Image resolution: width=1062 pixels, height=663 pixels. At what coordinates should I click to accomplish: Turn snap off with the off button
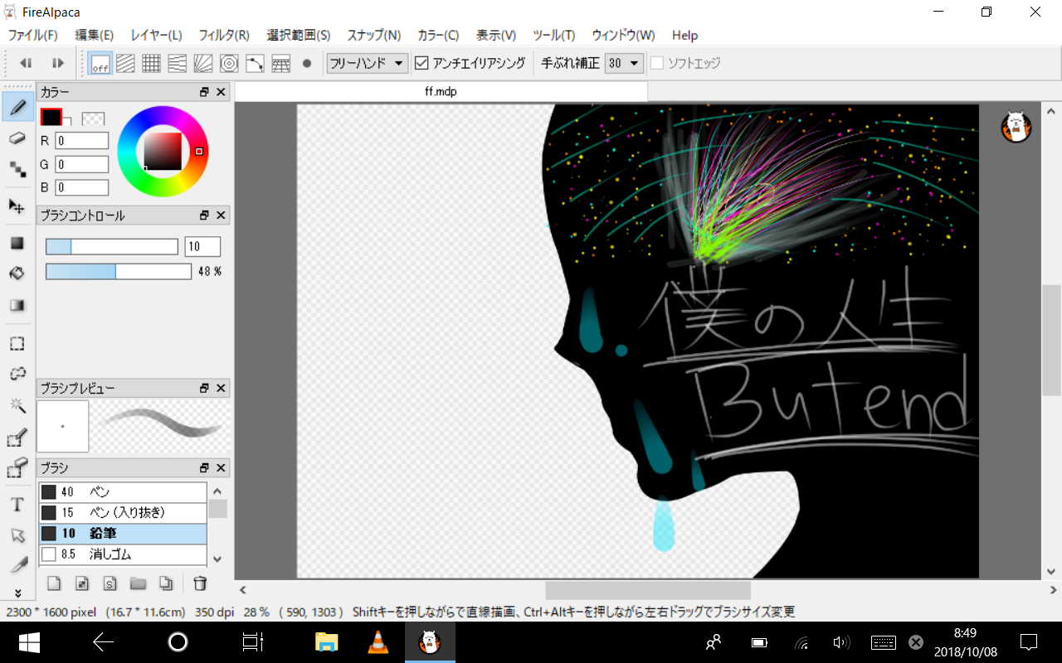(100, 63)
